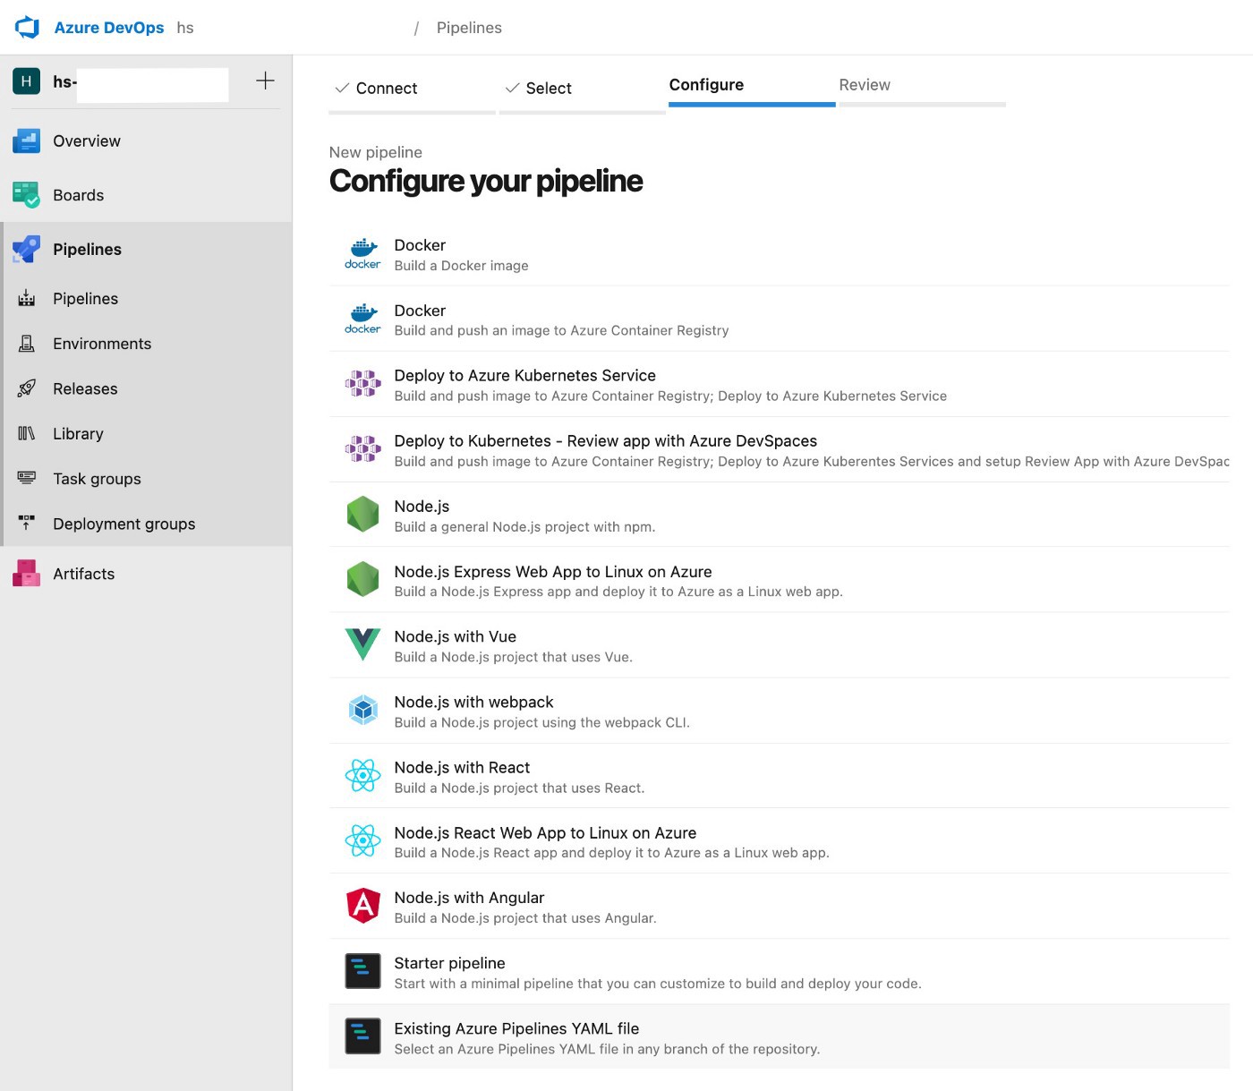This screenshot has height=1091, width=1253.
Task: Choose Deploy to Kubernetes Review app template
Action: (779, 450)
